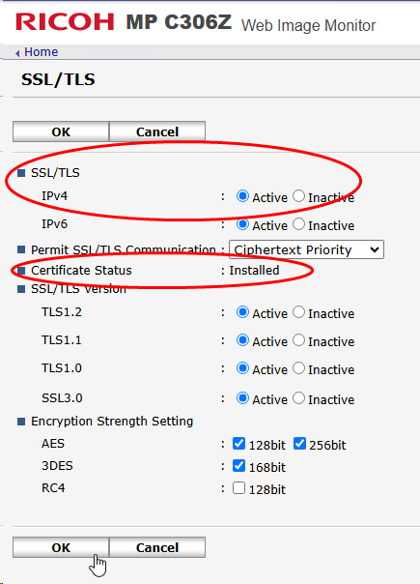Set TLS1.1 to Inactive
Screen dimensions: 420x584
point(298,340)
